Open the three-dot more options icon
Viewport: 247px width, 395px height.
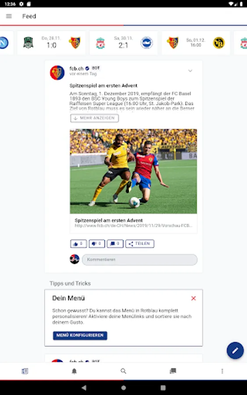coord(222,371)
